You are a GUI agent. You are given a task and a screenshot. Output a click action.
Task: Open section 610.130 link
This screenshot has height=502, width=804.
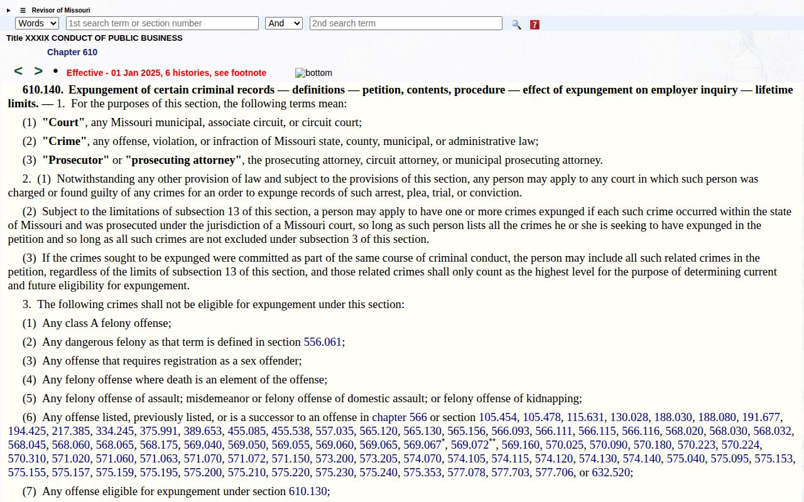[x=308, y=491]
